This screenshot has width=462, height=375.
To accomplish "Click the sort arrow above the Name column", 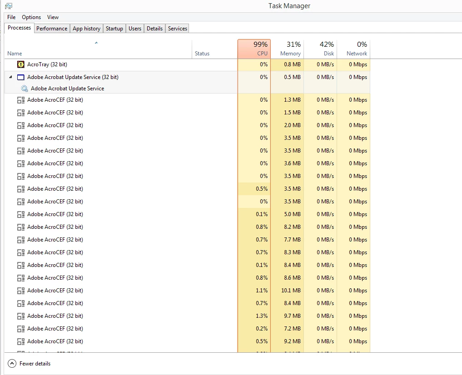I will click(x=96, y=43).
